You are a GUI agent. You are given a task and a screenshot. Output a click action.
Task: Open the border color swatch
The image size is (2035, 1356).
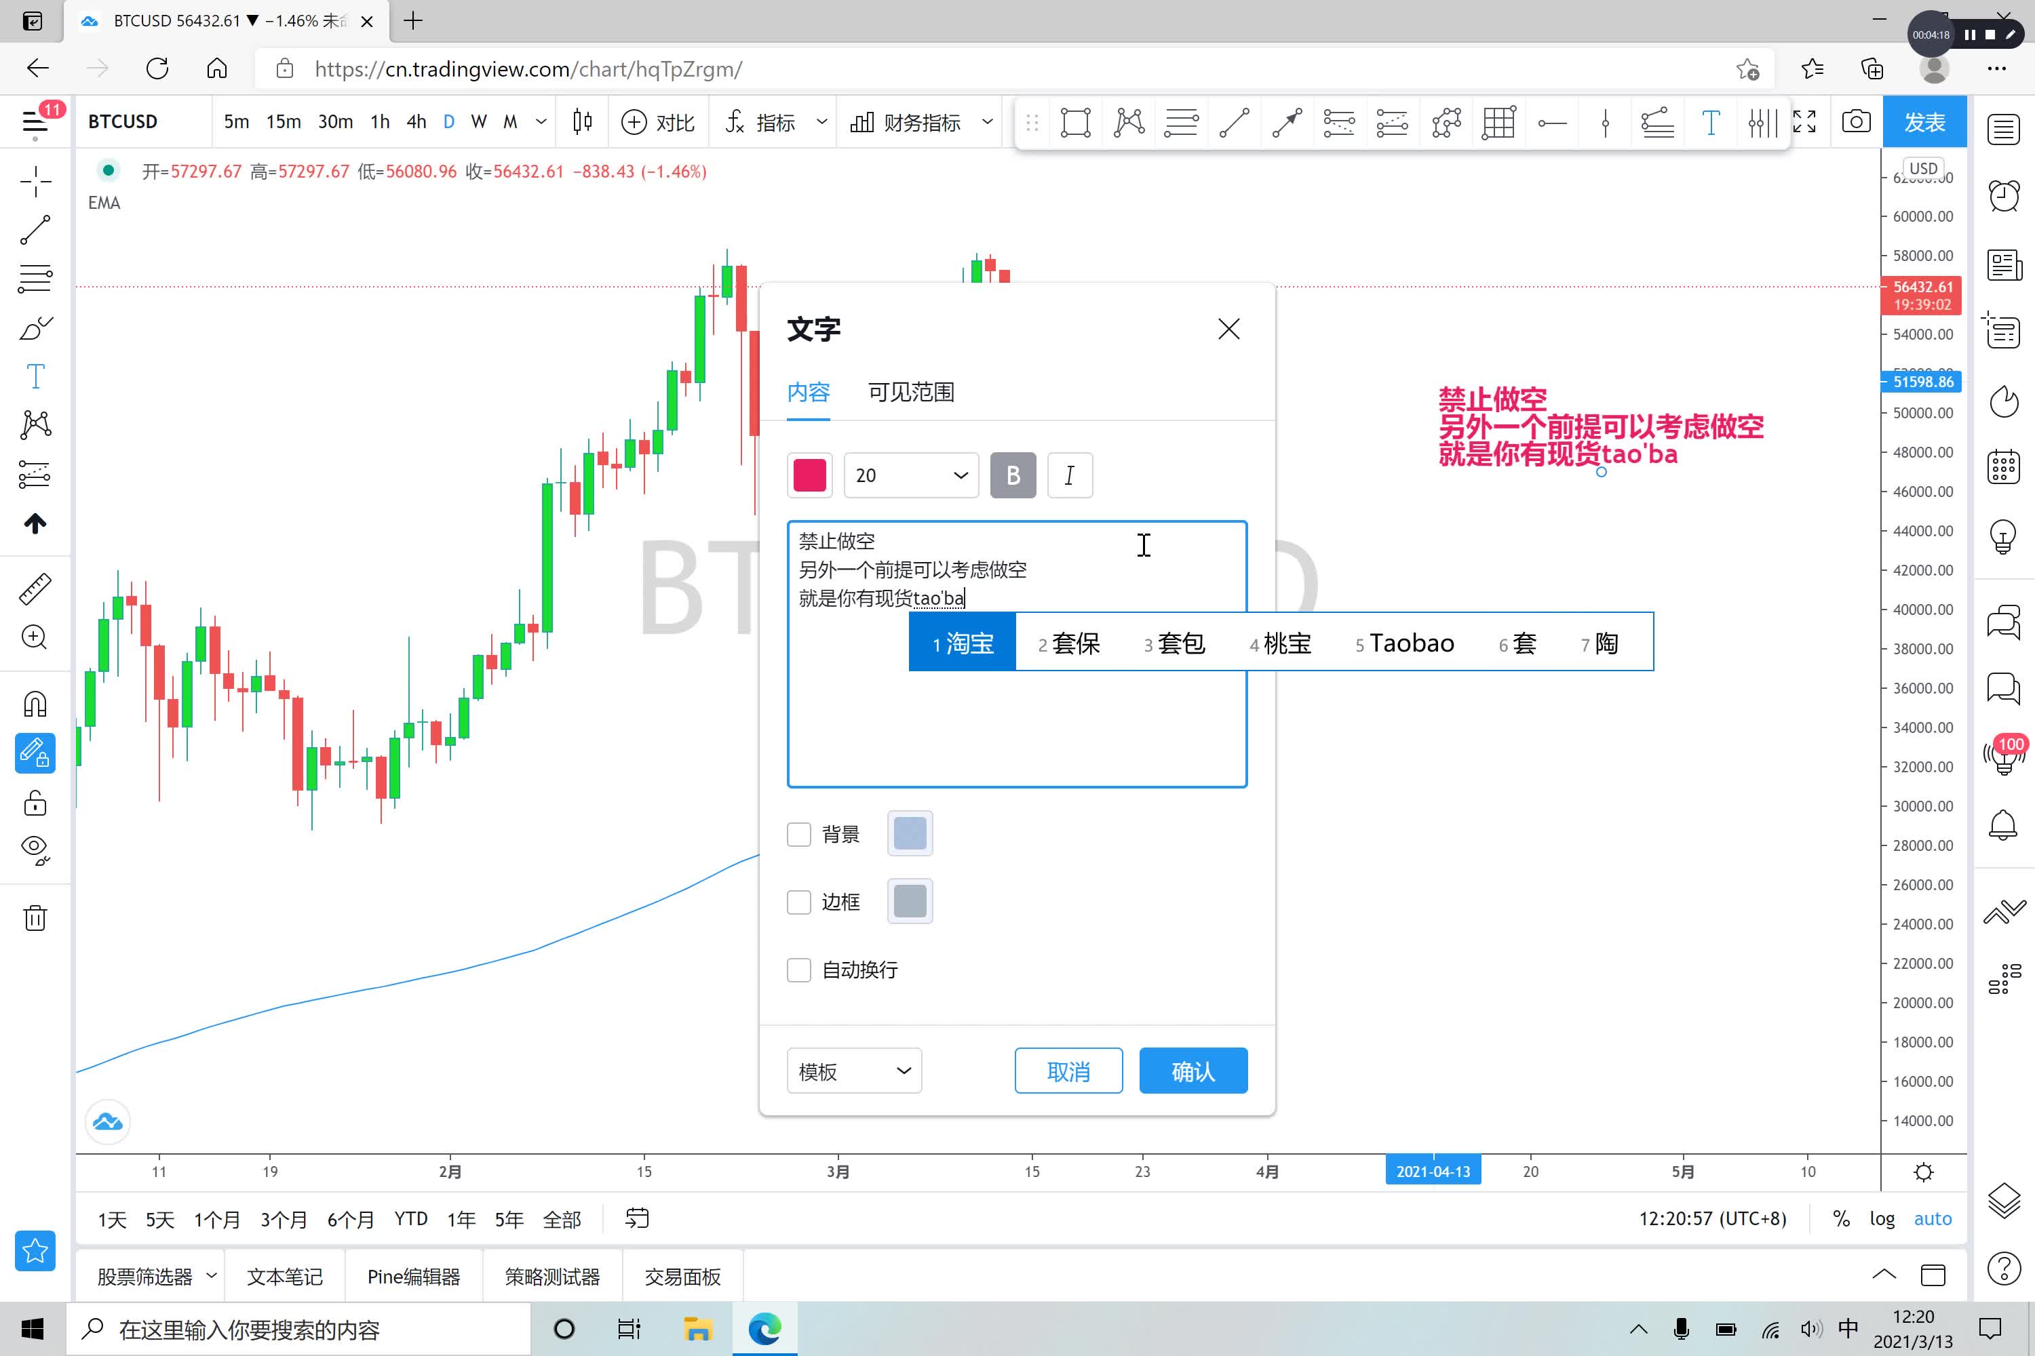(x=910, y=902)
